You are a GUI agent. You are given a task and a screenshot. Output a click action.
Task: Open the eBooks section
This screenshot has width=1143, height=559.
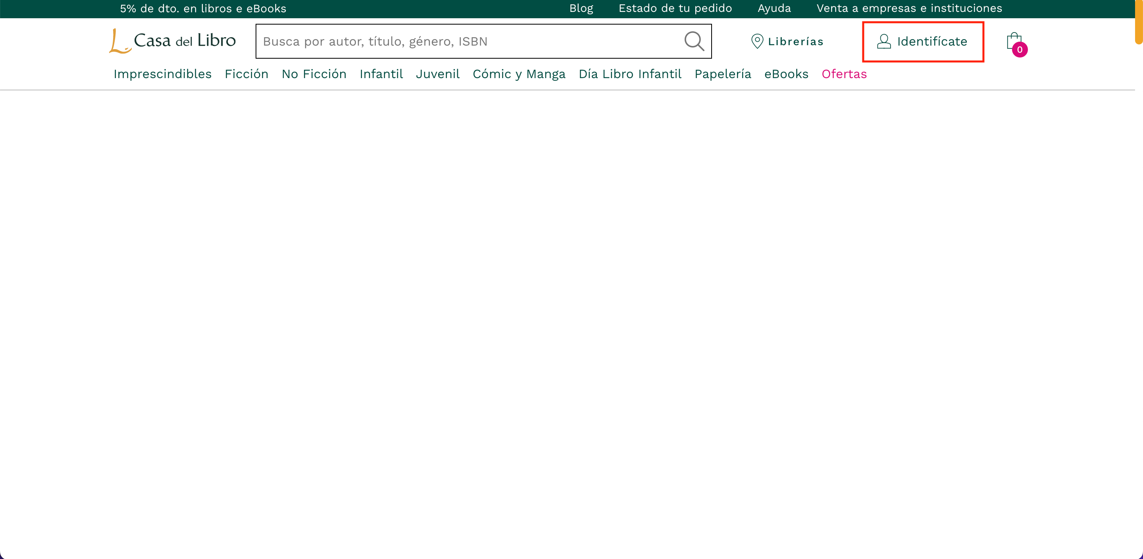coord(786,74)
